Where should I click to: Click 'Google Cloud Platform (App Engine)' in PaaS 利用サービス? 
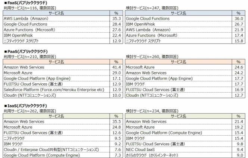click(37, 78)
